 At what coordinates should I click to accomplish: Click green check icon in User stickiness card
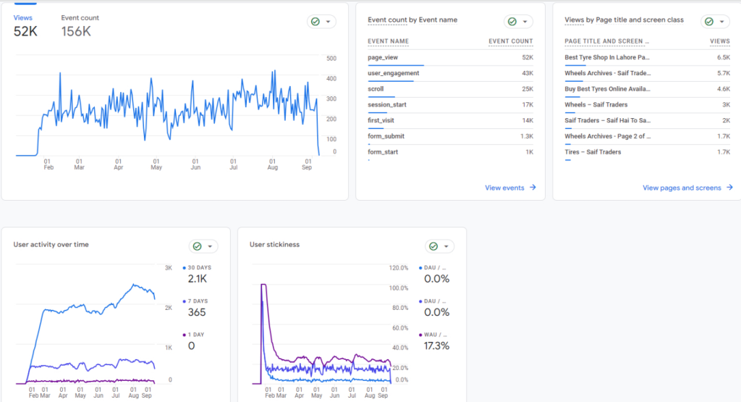click(x=433, y=246)
